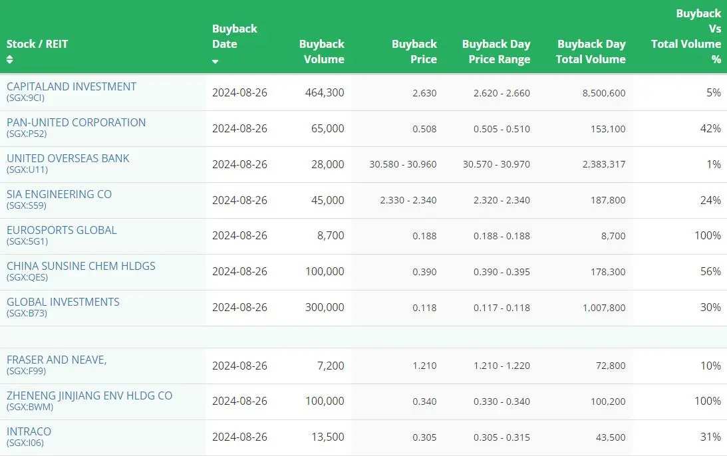
Task: Select the SGX:BWM ticker code
Action: tap(30, 407)
